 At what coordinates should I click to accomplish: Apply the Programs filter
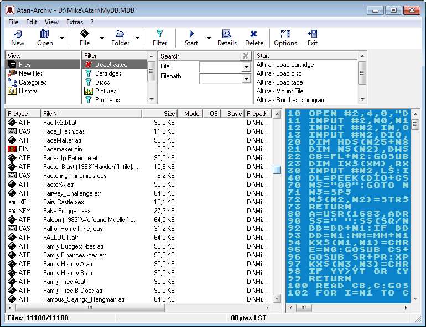(115, 100)
